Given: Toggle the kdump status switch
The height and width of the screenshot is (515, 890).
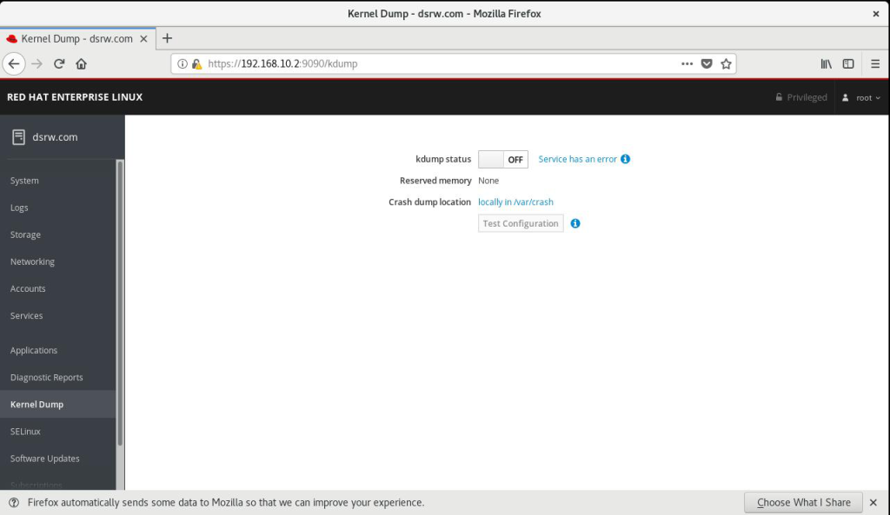Looking at the screenshot, I should coord(503,160).
